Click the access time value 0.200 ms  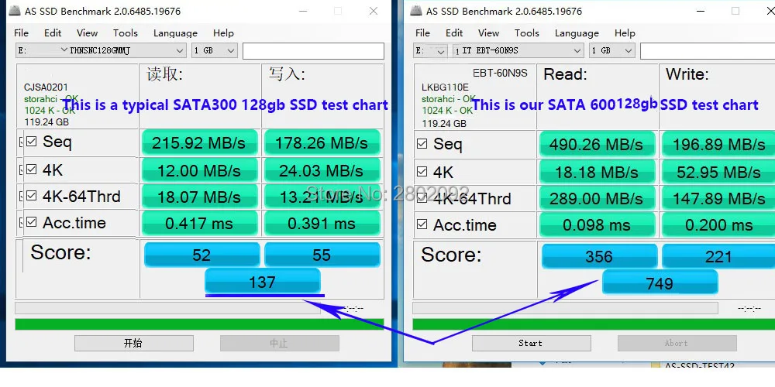(719, 225)
